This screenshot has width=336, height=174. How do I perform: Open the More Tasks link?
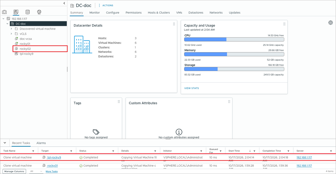pyautogui.click(x=52, y=172)
